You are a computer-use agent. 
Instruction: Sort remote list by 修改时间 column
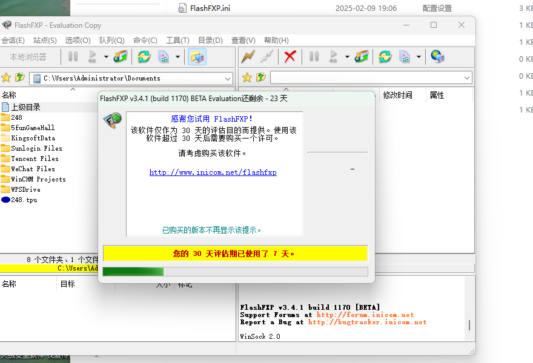tap(398, 95)
